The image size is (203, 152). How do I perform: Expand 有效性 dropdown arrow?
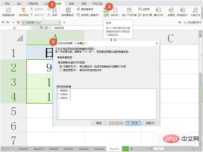coord(119,15)
